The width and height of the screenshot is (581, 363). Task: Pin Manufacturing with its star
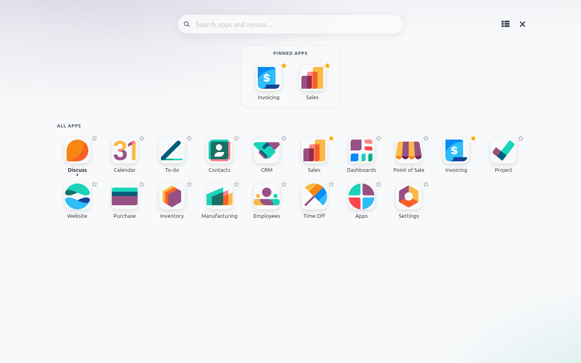click(236, 184)
